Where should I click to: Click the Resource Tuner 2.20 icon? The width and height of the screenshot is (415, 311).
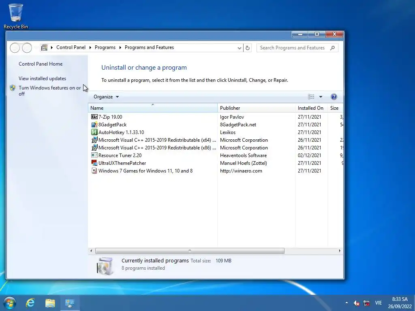pos(94,155)
